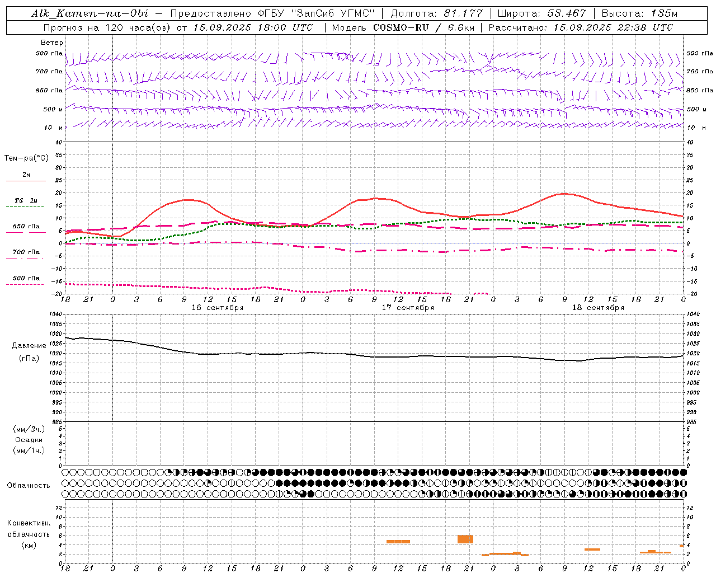Viewport: 716px width, 573px height.
Task: Click the 17 сентября date label
Action: 408,308
